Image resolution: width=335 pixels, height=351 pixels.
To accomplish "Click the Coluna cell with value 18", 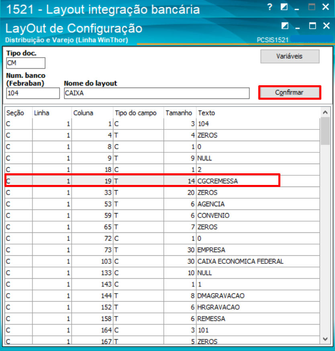I will [x=92, y=169].
